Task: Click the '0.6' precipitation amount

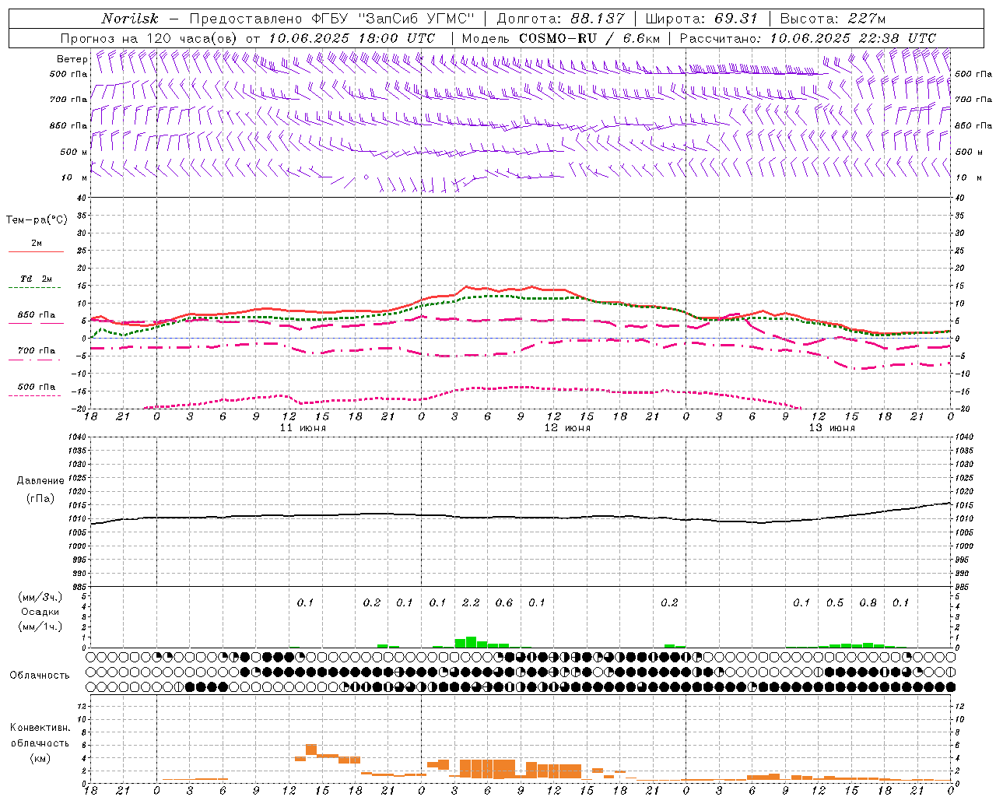Action: [x=504, y=602]
